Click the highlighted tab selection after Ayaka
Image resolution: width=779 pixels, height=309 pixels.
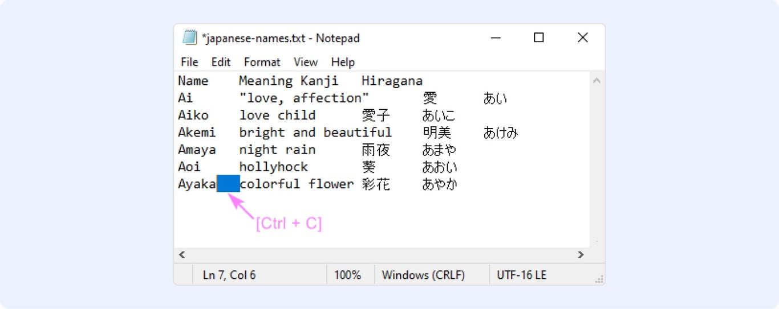tap(228, 184)
